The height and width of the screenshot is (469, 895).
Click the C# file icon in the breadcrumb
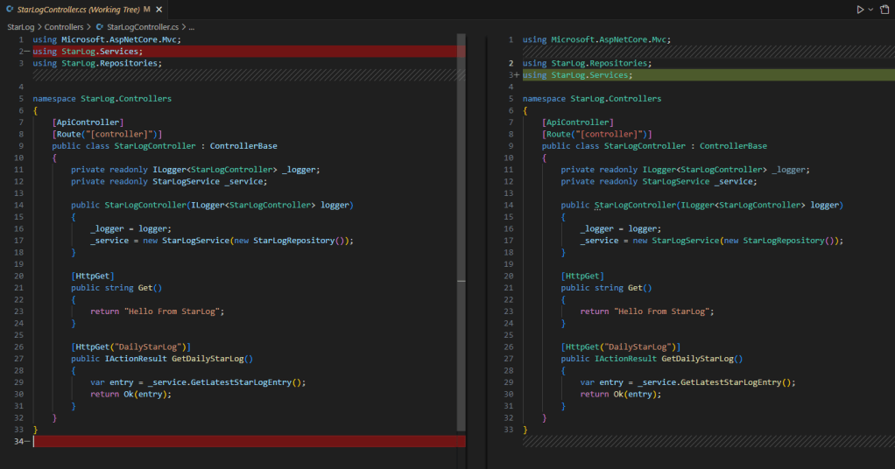point(99,27)
